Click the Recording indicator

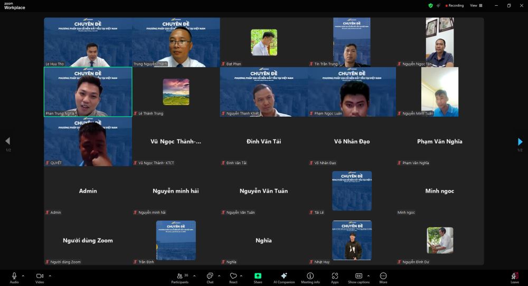[x=454, y=5]
